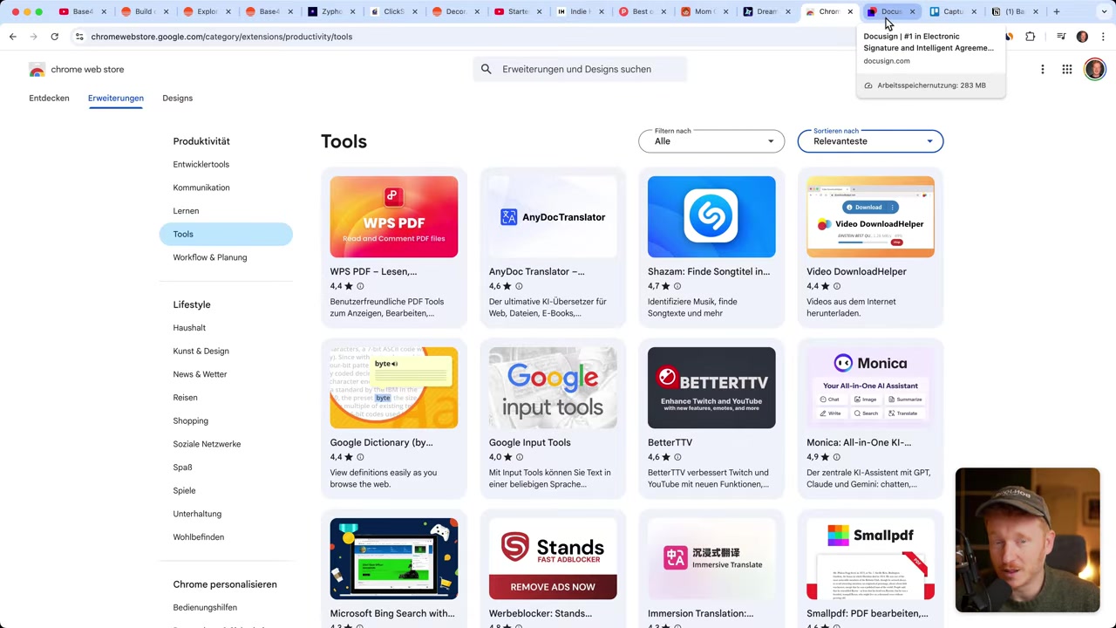Open the Video DownloadHelper thumbnail
Screen dimensions: 1116x628
click(870, 217)
